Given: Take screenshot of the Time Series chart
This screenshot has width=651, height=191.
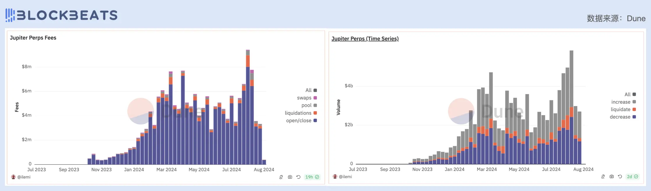Looking at the screenshot, I should click(612, 176).
